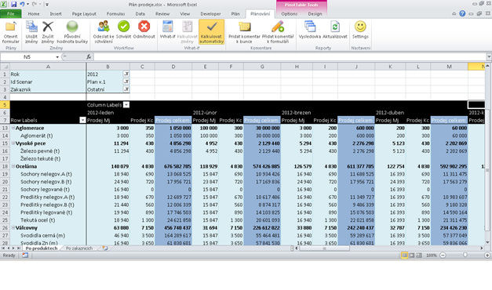This screenshot has height=290, width=492.
Task: Collapse the Aglomerace group
Action: click(13, 128)
